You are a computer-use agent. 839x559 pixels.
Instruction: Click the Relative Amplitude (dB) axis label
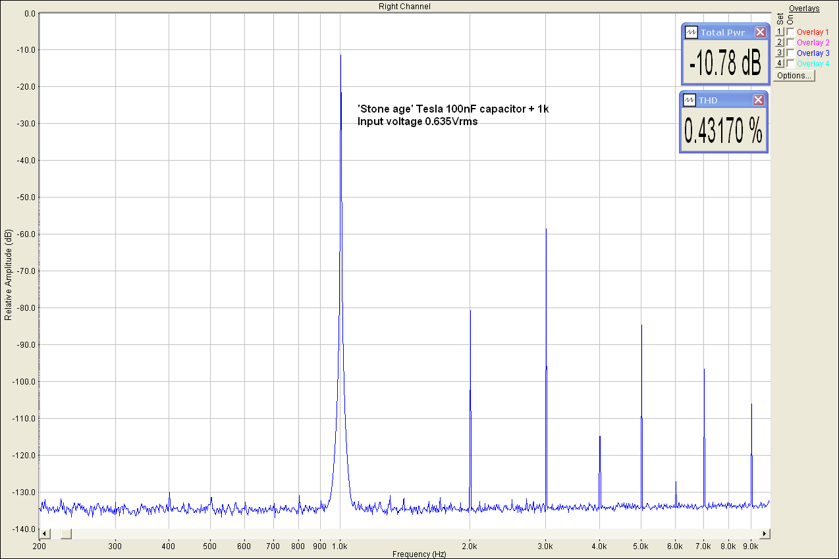[8, 275]
